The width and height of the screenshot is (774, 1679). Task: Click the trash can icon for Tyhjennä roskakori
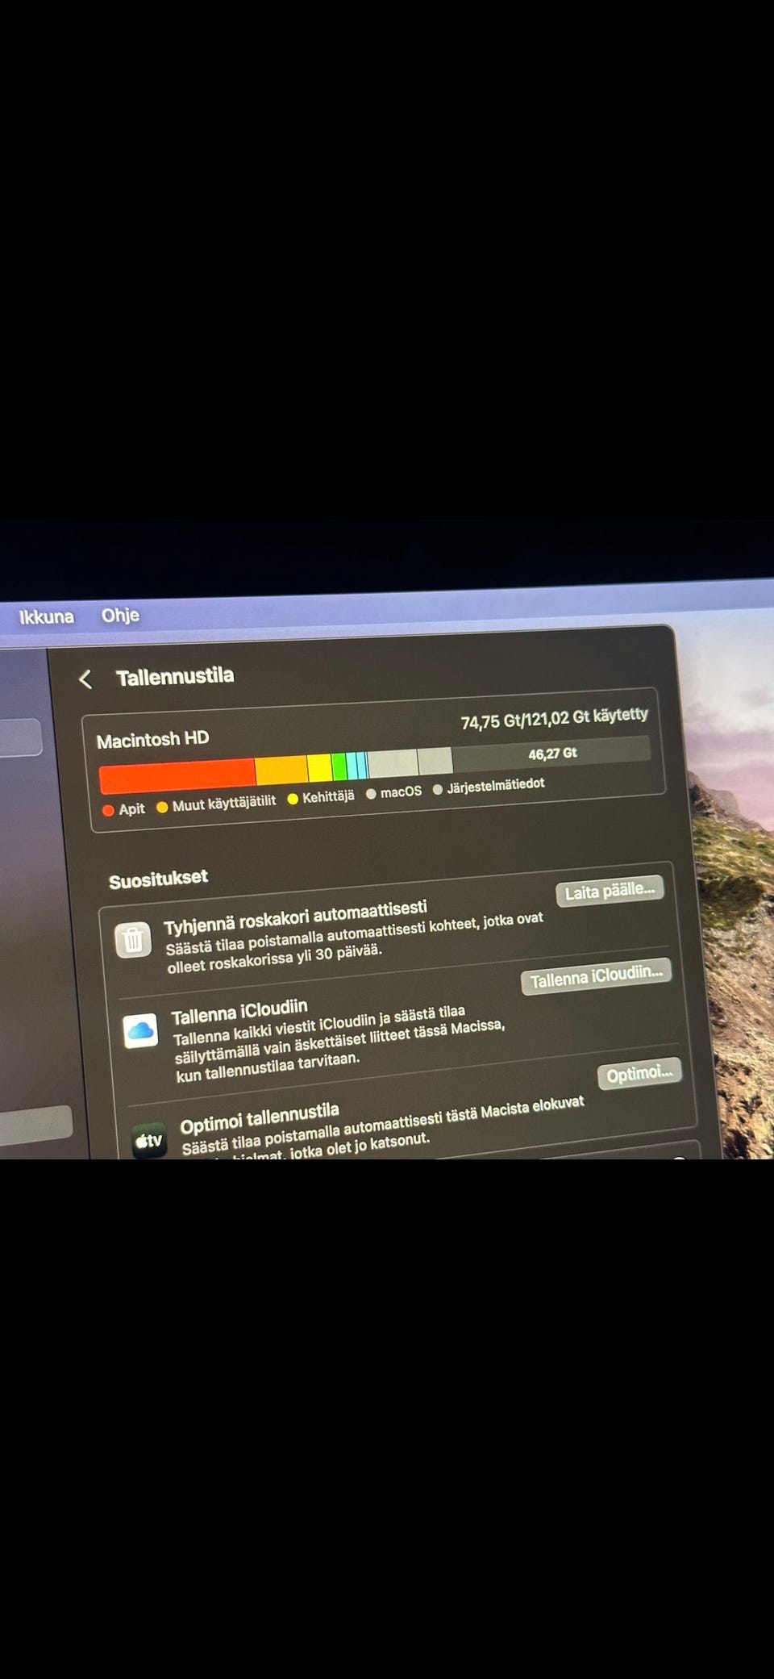coord(133,940)
